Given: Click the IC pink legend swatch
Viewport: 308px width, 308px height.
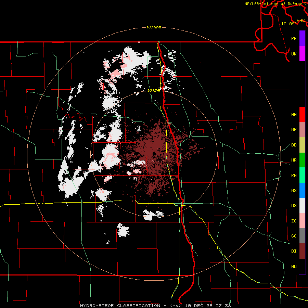Looking at the screenshot, I should pos(302,221).
